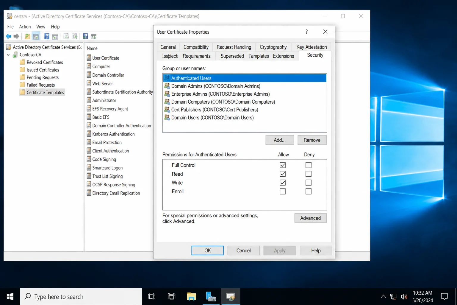Click the icon beside Code Signing template

[89, 159]
